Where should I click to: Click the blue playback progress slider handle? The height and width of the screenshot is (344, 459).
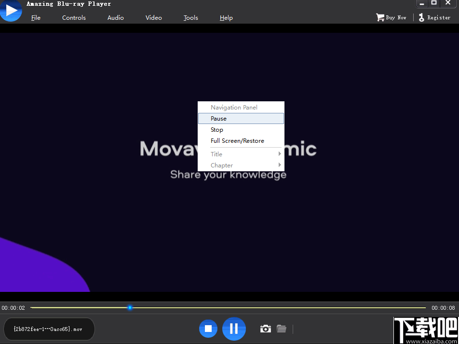pos(130,307)
